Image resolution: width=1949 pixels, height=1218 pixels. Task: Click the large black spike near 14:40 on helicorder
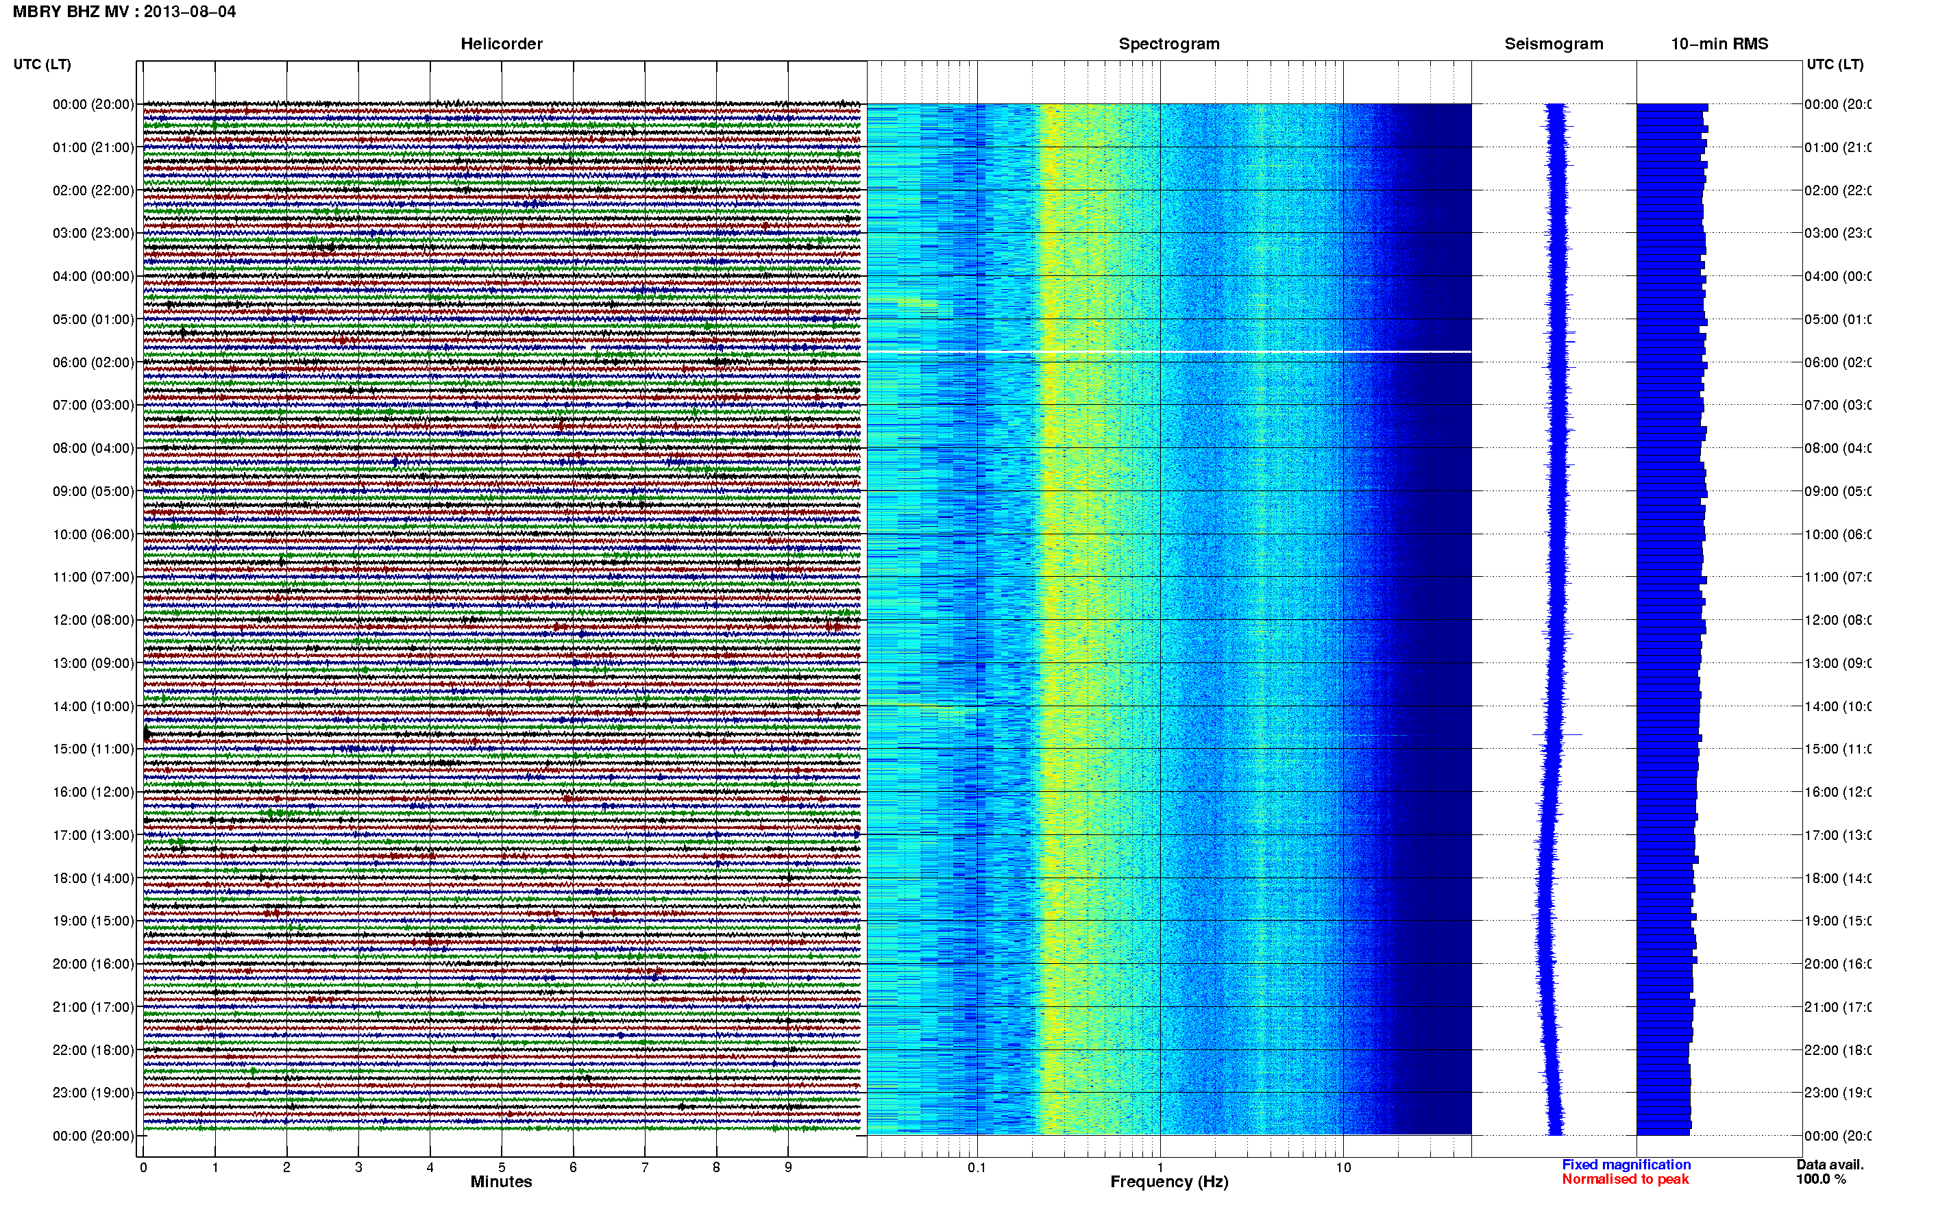147,734
